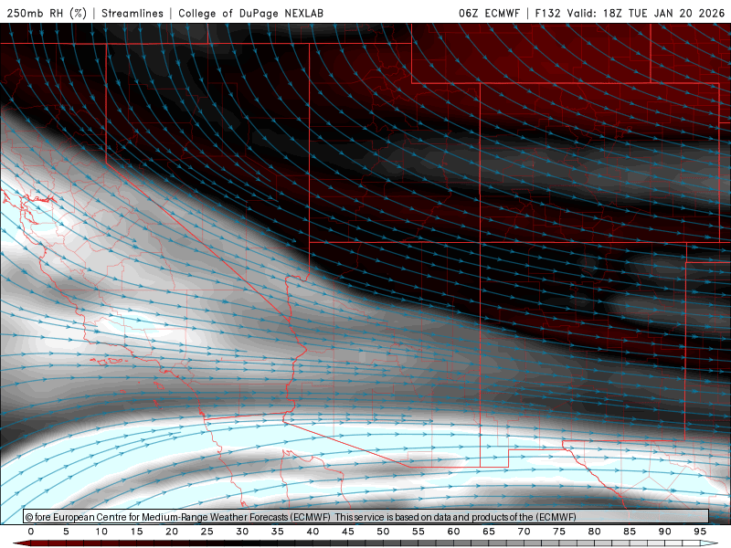Click the '20' value on the color scale
Image resolution: width=731 pixels, height=548 pixels.
[172, 532]
